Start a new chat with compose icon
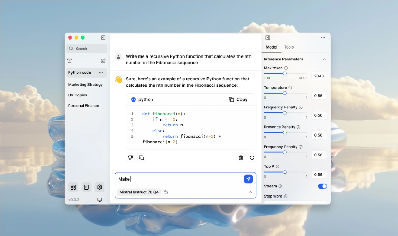The image size is (398, 236). [103, 61]
